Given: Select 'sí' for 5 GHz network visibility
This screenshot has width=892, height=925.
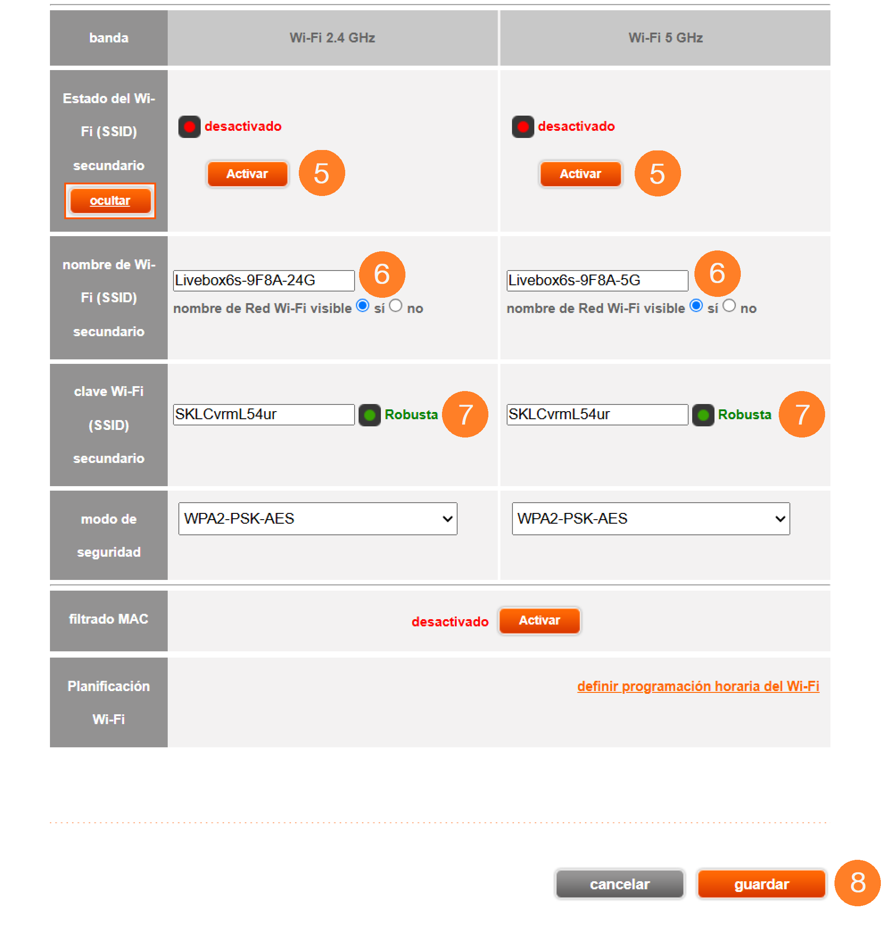Looking at the screenshot, I should pyautogui.click(x=695, y=306).
